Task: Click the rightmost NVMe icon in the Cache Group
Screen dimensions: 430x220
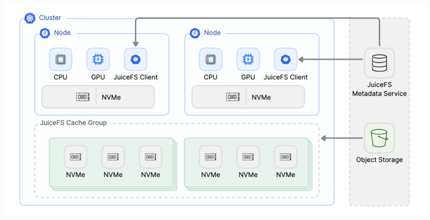Action: click(285, 157)
